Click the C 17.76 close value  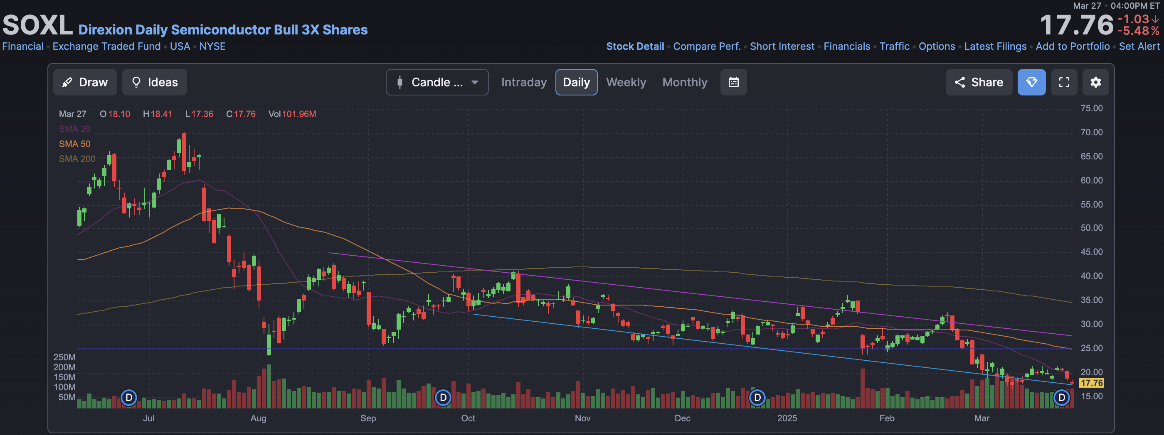(241, 114)
